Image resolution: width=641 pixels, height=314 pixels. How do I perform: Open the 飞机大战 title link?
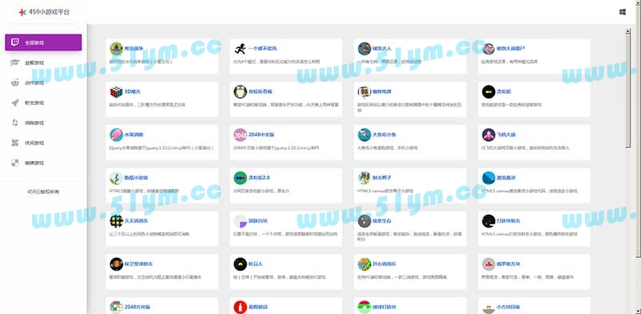pyautogui.click(x=506, y=135)
